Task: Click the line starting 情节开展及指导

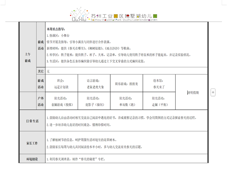Action: coord(79,42)
